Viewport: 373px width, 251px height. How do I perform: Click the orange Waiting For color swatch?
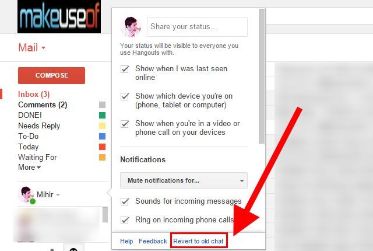click(103, 157)
